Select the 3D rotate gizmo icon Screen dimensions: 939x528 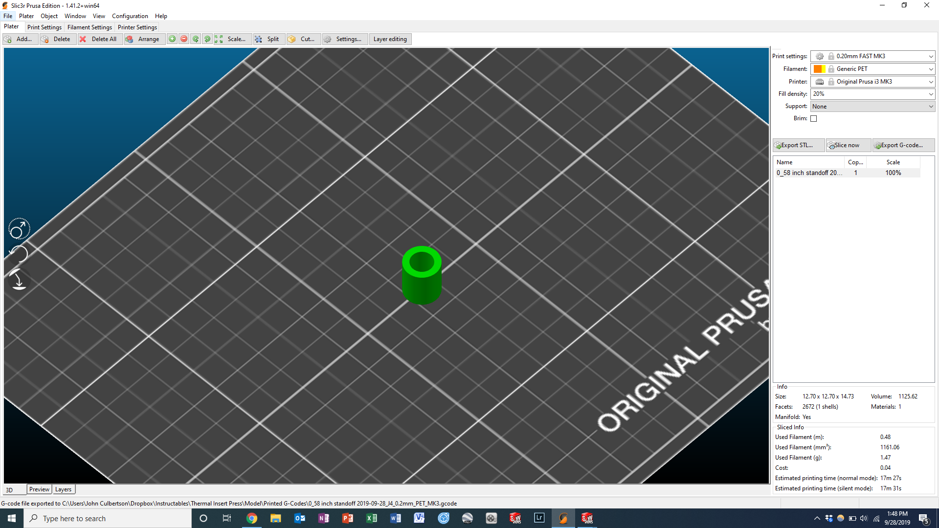point(19,254)
